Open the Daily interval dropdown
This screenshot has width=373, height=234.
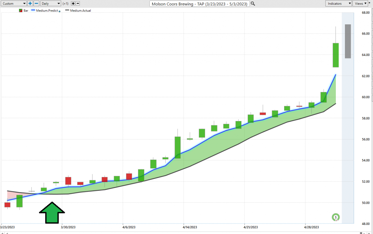[51, 4]
